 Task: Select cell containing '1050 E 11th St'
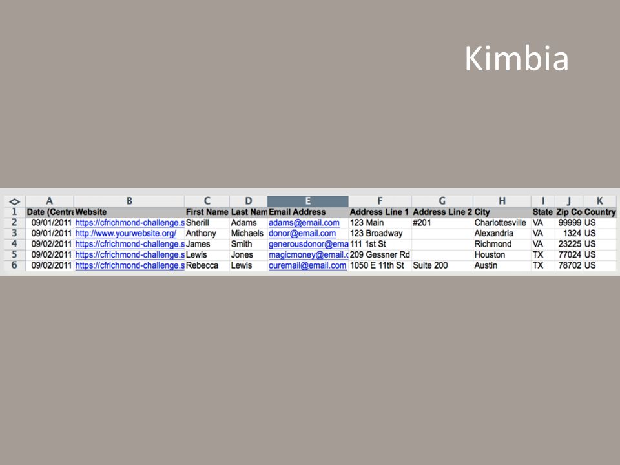pos(380,265)
